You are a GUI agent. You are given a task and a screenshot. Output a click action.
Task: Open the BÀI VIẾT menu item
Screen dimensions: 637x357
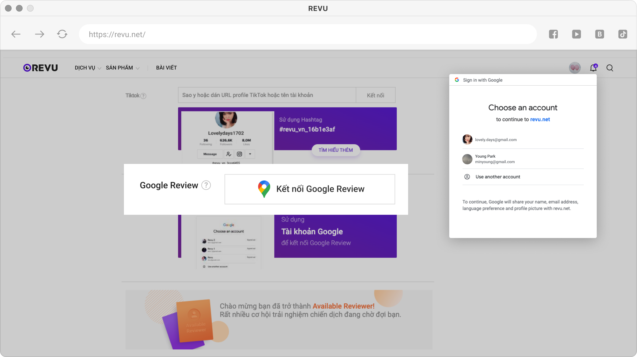click(166, 68)
